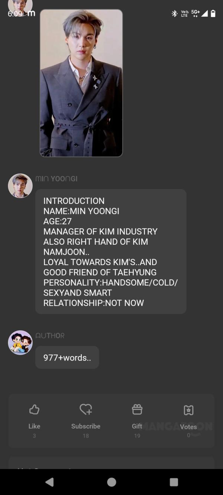Tap the Votes label text
This screenshot has width=223, height=495.
point(188,427)
